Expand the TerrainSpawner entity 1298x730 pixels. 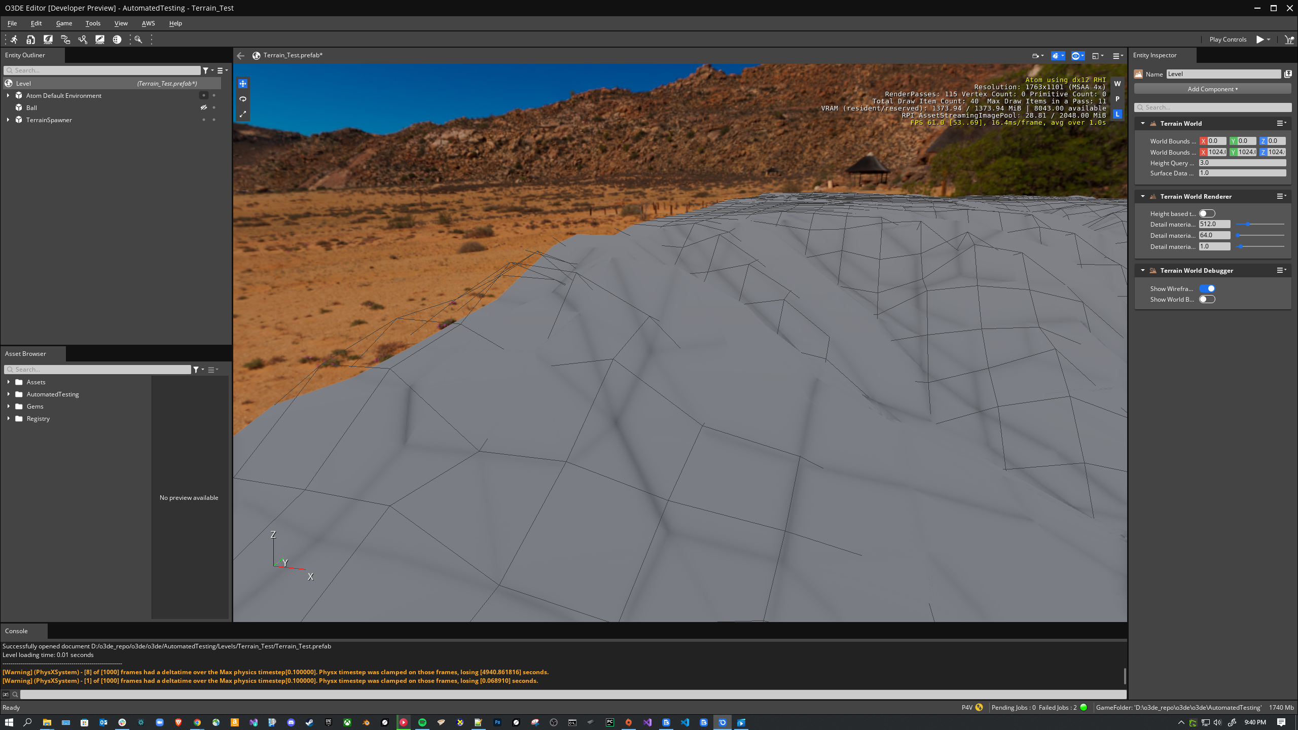(x=8, y=120)
